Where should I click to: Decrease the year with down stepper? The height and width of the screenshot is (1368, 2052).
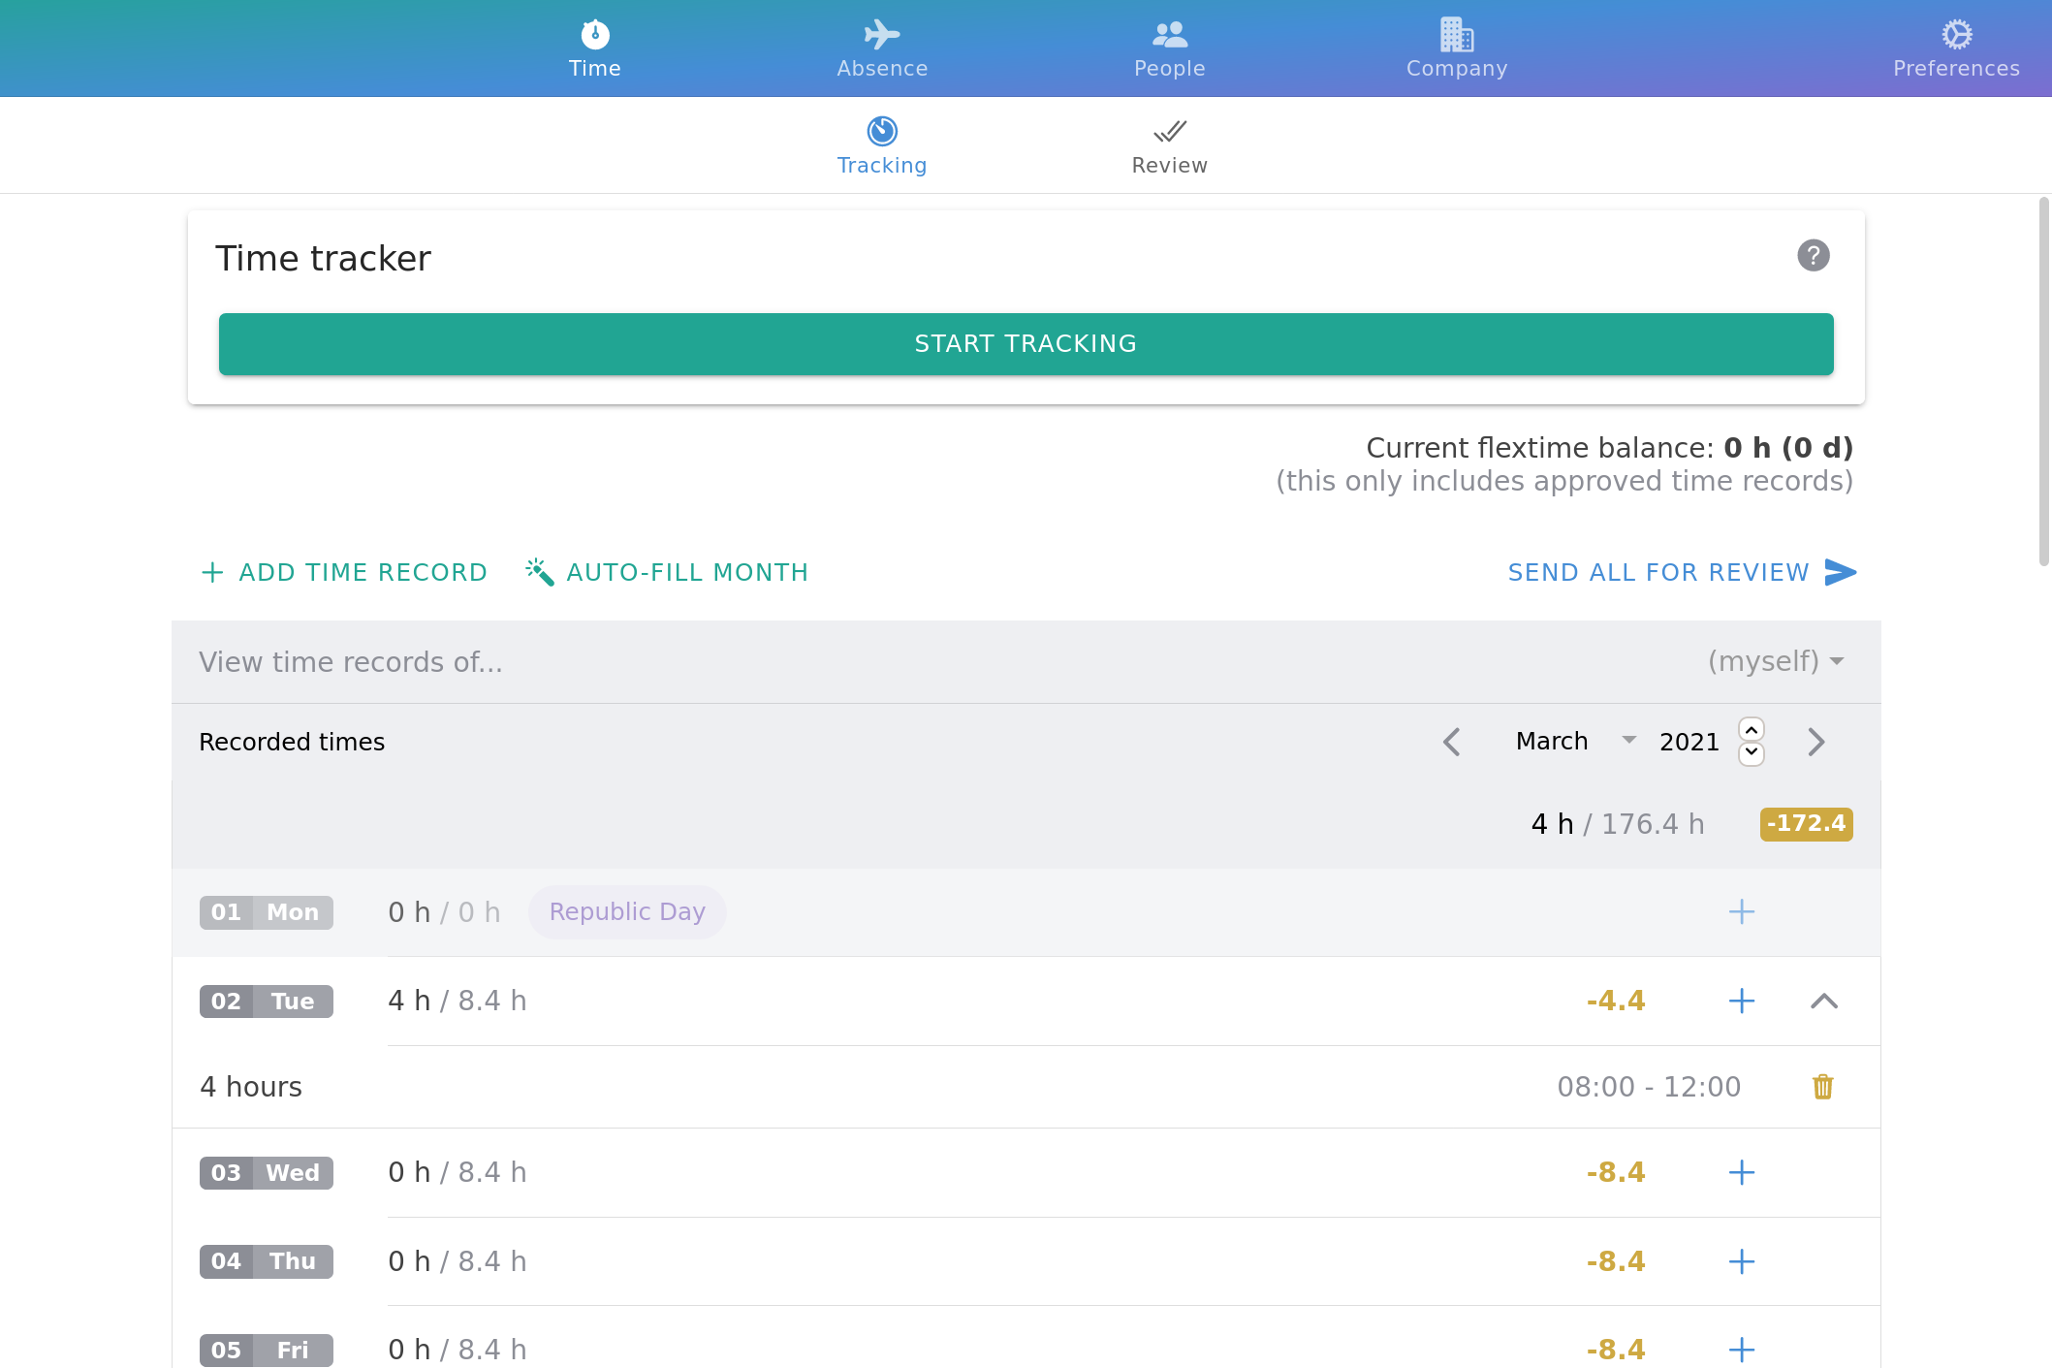1751,753
